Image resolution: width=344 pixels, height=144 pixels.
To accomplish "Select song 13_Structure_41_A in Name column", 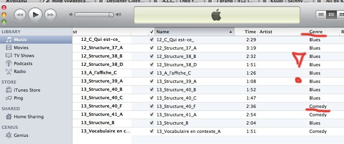I will 177,115.
